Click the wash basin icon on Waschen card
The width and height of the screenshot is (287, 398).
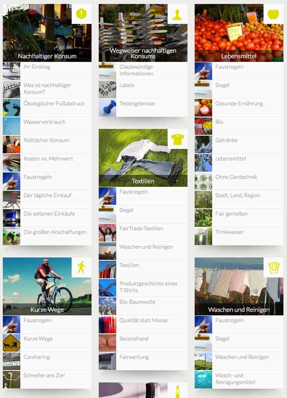click(274, 267)
